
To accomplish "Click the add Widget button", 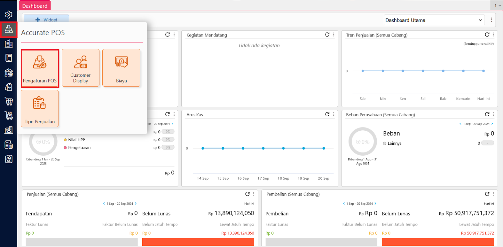I will tap(46, 20).
